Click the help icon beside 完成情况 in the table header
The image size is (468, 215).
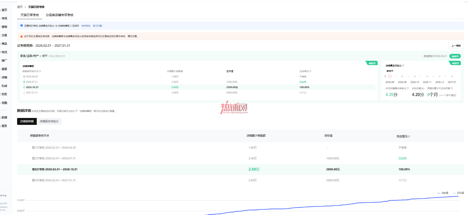click(x=409, y=137)
